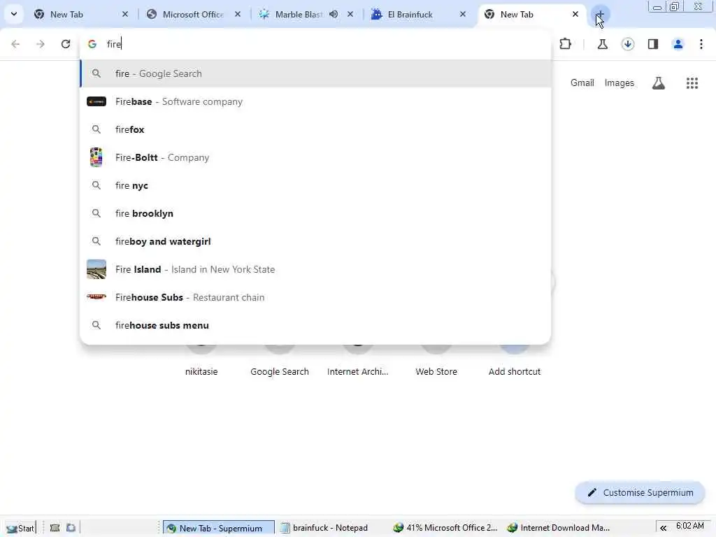716x537 pixels.
Task: Go forward with the forward arrow
Action: (41, 44)
